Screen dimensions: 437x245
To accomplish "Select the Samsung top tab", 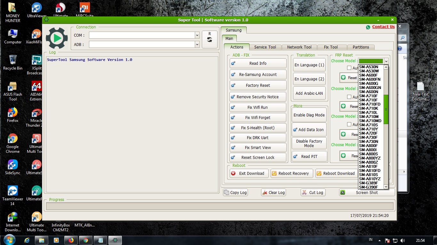I will point(234,30).
